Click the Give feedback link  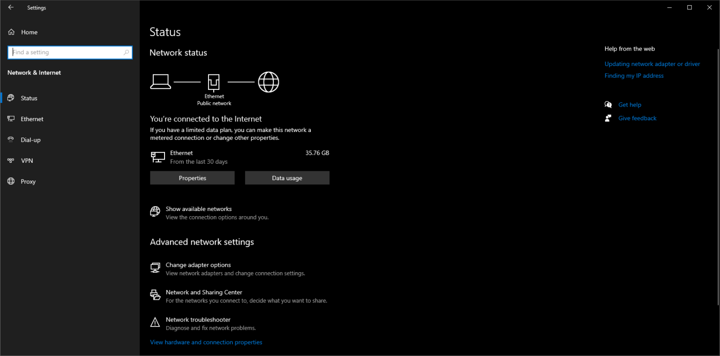[637, 118]
